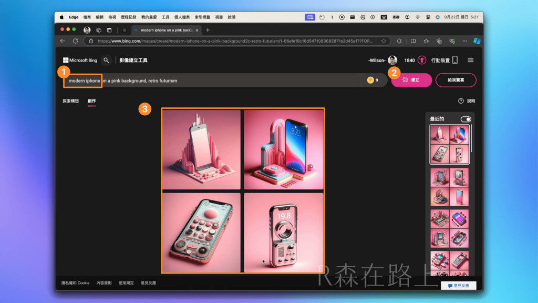Screen dimensions: 538x303
Task: Open macOS Control Center icon
Action: [428, 17]
